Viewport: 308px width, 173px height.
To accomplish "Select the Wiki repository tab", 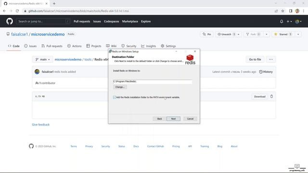I will 111,46.
